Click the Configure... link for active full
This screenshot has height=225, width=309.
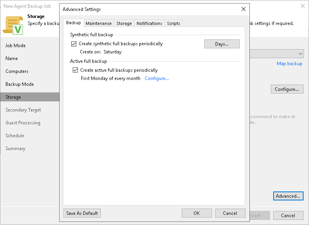pos(157,78)
